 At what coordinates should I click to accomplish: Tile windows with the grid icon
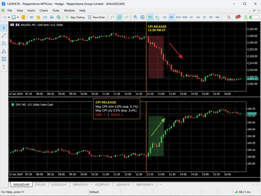click(x=142, y=17)
